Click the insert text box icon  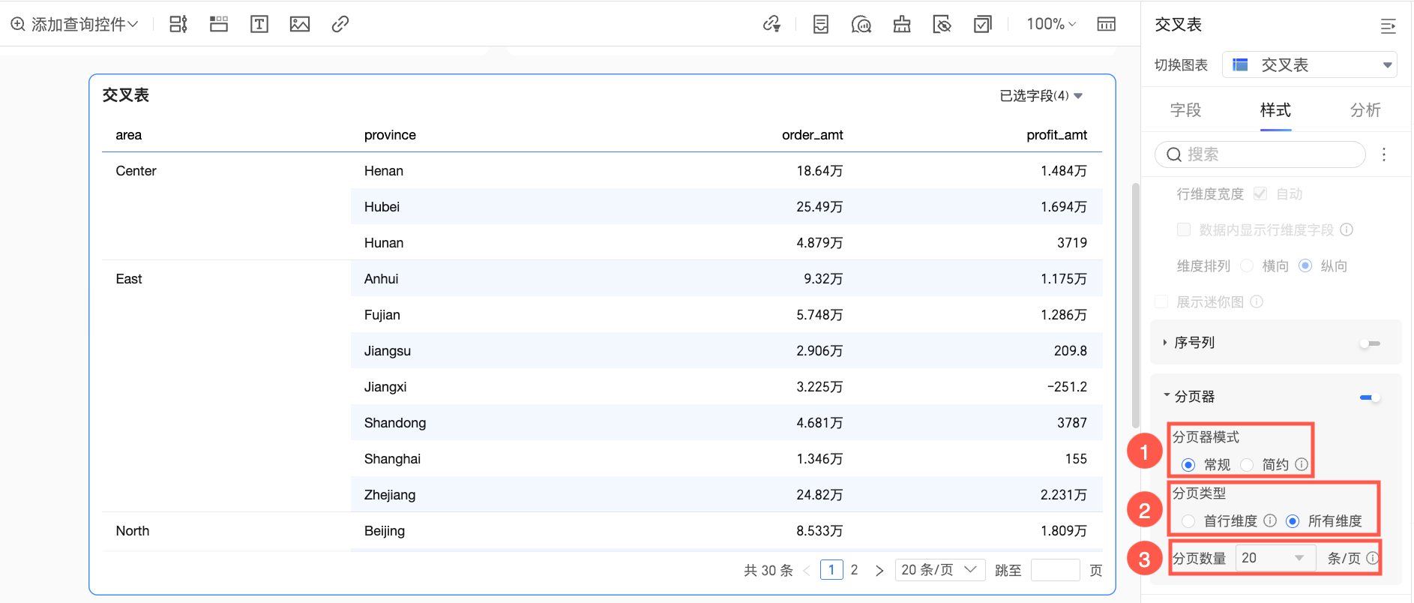259,24
